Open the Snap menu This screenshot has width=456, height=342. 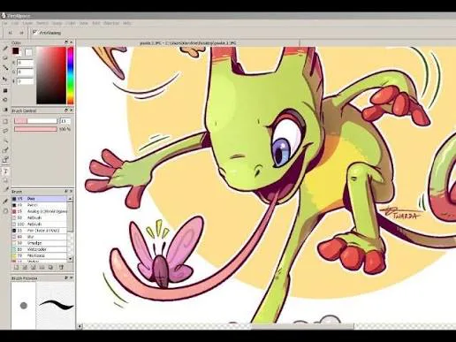(x=57, y=23)
